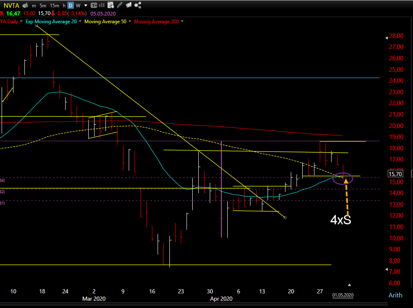Click the 15,70 current price label on axis

395,174
